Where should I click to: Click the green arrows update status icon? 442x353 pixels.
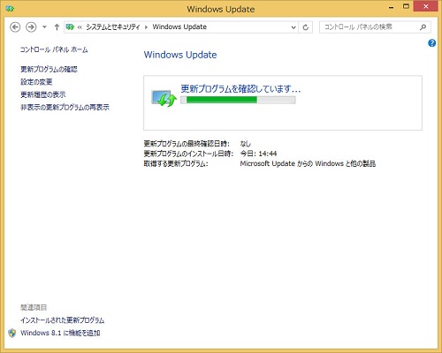164,98
